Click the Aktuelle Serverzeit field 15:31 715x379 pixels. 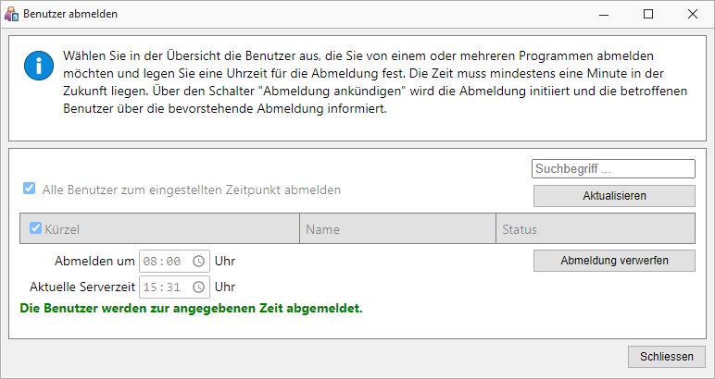(175, 287)
